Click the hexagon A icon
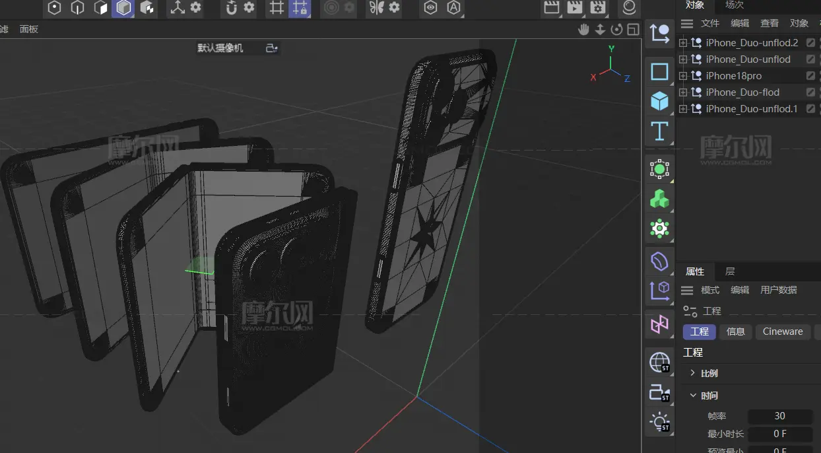 (x=453, y=8)
